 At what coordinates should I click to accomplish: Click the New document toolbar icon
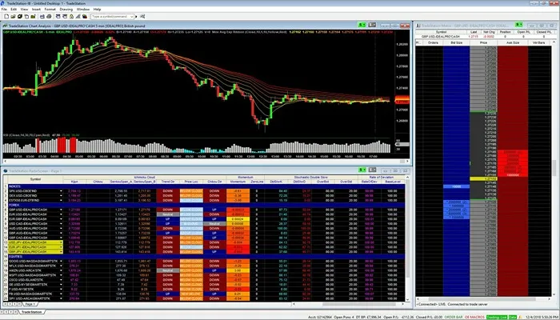coord(6,14)
